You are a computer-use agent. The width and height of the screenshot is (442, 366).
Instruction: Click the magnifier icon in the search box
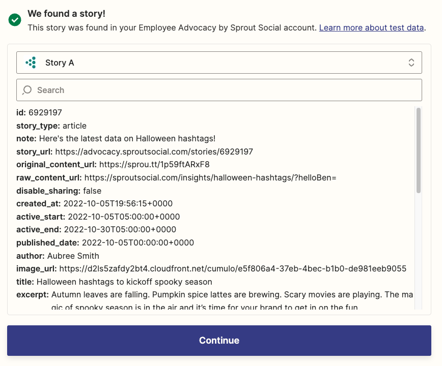coord(27,90)
